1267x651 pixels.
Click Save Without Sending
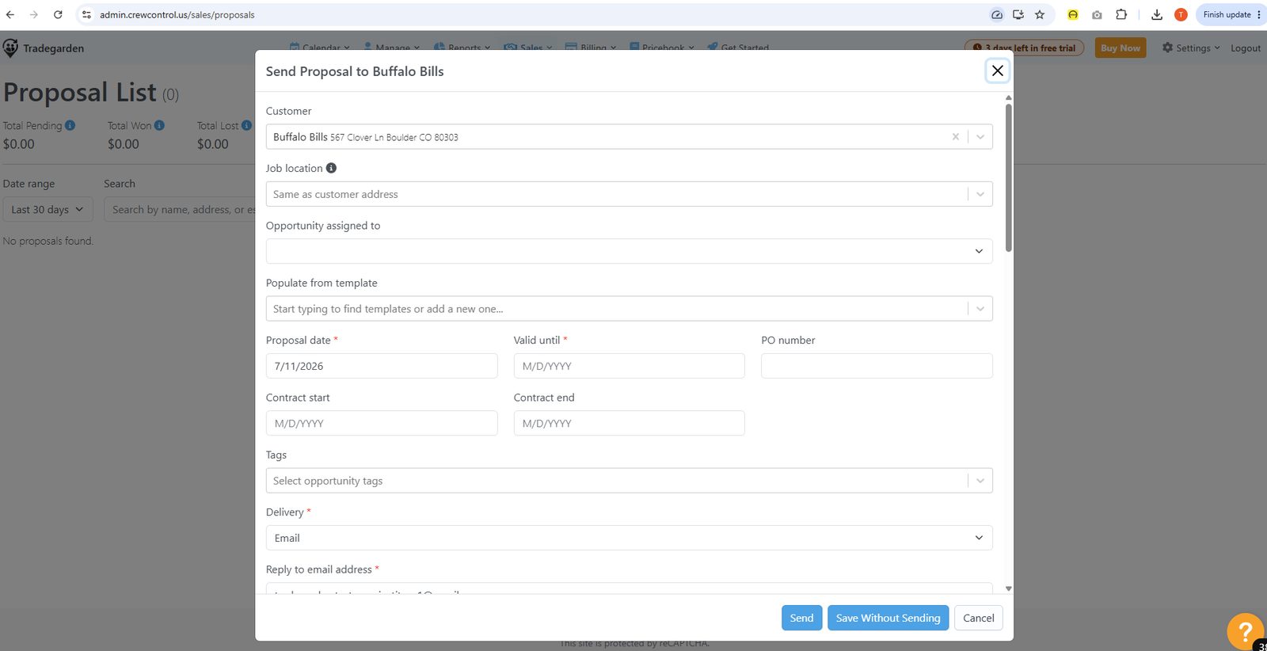coord(888,618)
